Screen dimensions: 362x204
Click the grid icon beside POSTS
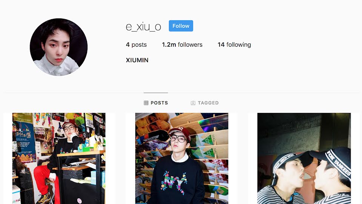pos(146,103)
